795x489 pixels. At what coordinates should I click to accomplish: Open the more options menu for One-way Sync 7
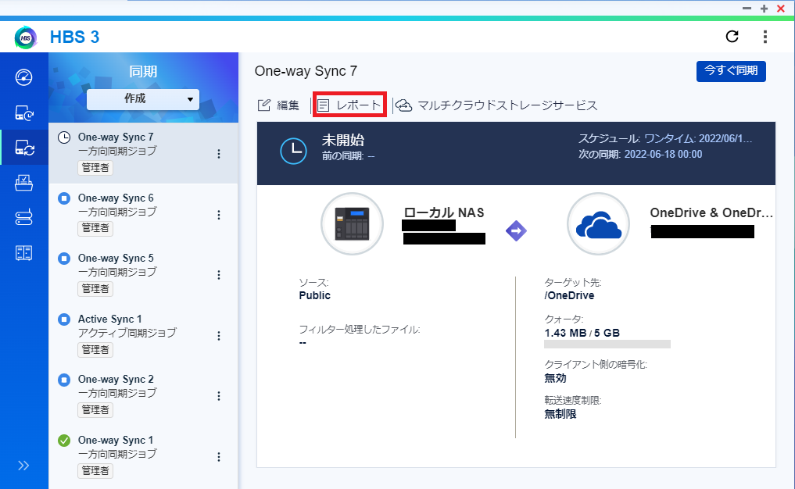pyautogui.click(x=219, y=154)
